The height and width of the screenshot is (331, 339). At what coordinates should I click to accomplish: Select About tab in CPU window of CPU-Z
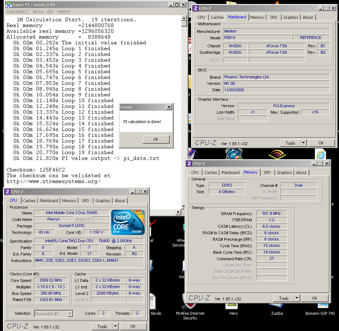(x=119, y=201)
